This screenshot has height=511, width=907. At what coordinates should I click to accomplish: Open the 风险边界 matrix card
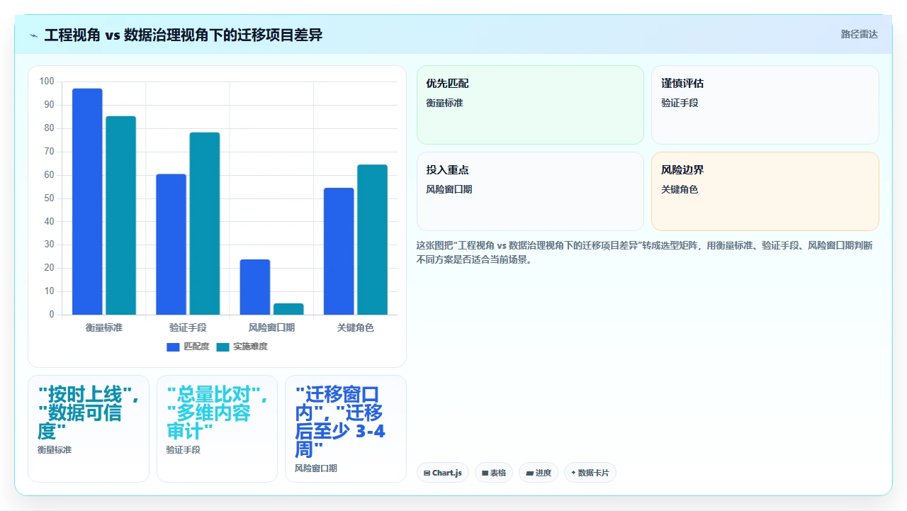[765, 191]
